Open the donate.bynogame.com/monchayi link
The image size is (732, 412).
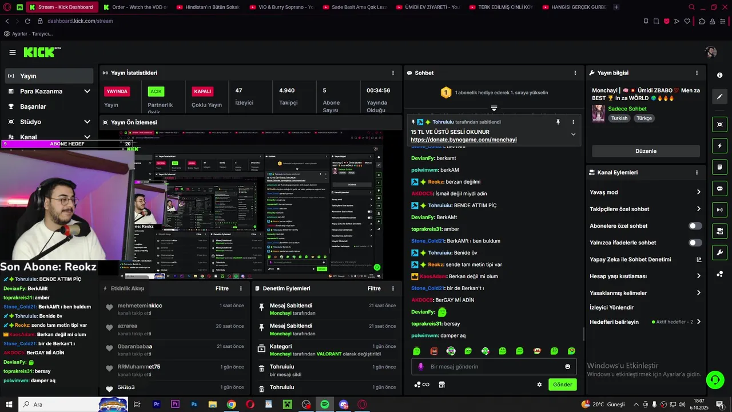pyautogui.click(x=463, y=140)
